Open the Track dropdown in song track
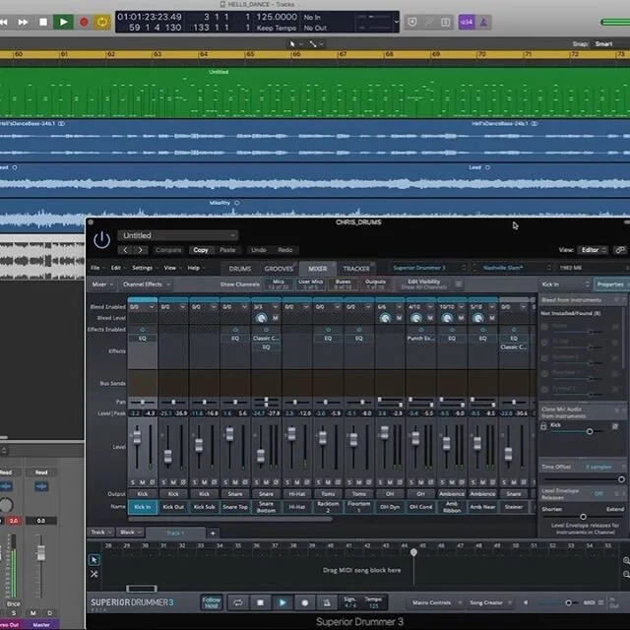630x630 pixels. pyautogui.click(x=100, y=533)
